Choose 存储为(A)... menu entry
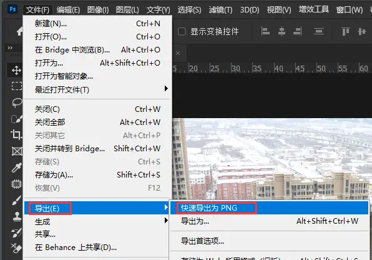Image resolution: width=372 pixels, height=260 pixels. pyautogui.click(x=97, y=174)
